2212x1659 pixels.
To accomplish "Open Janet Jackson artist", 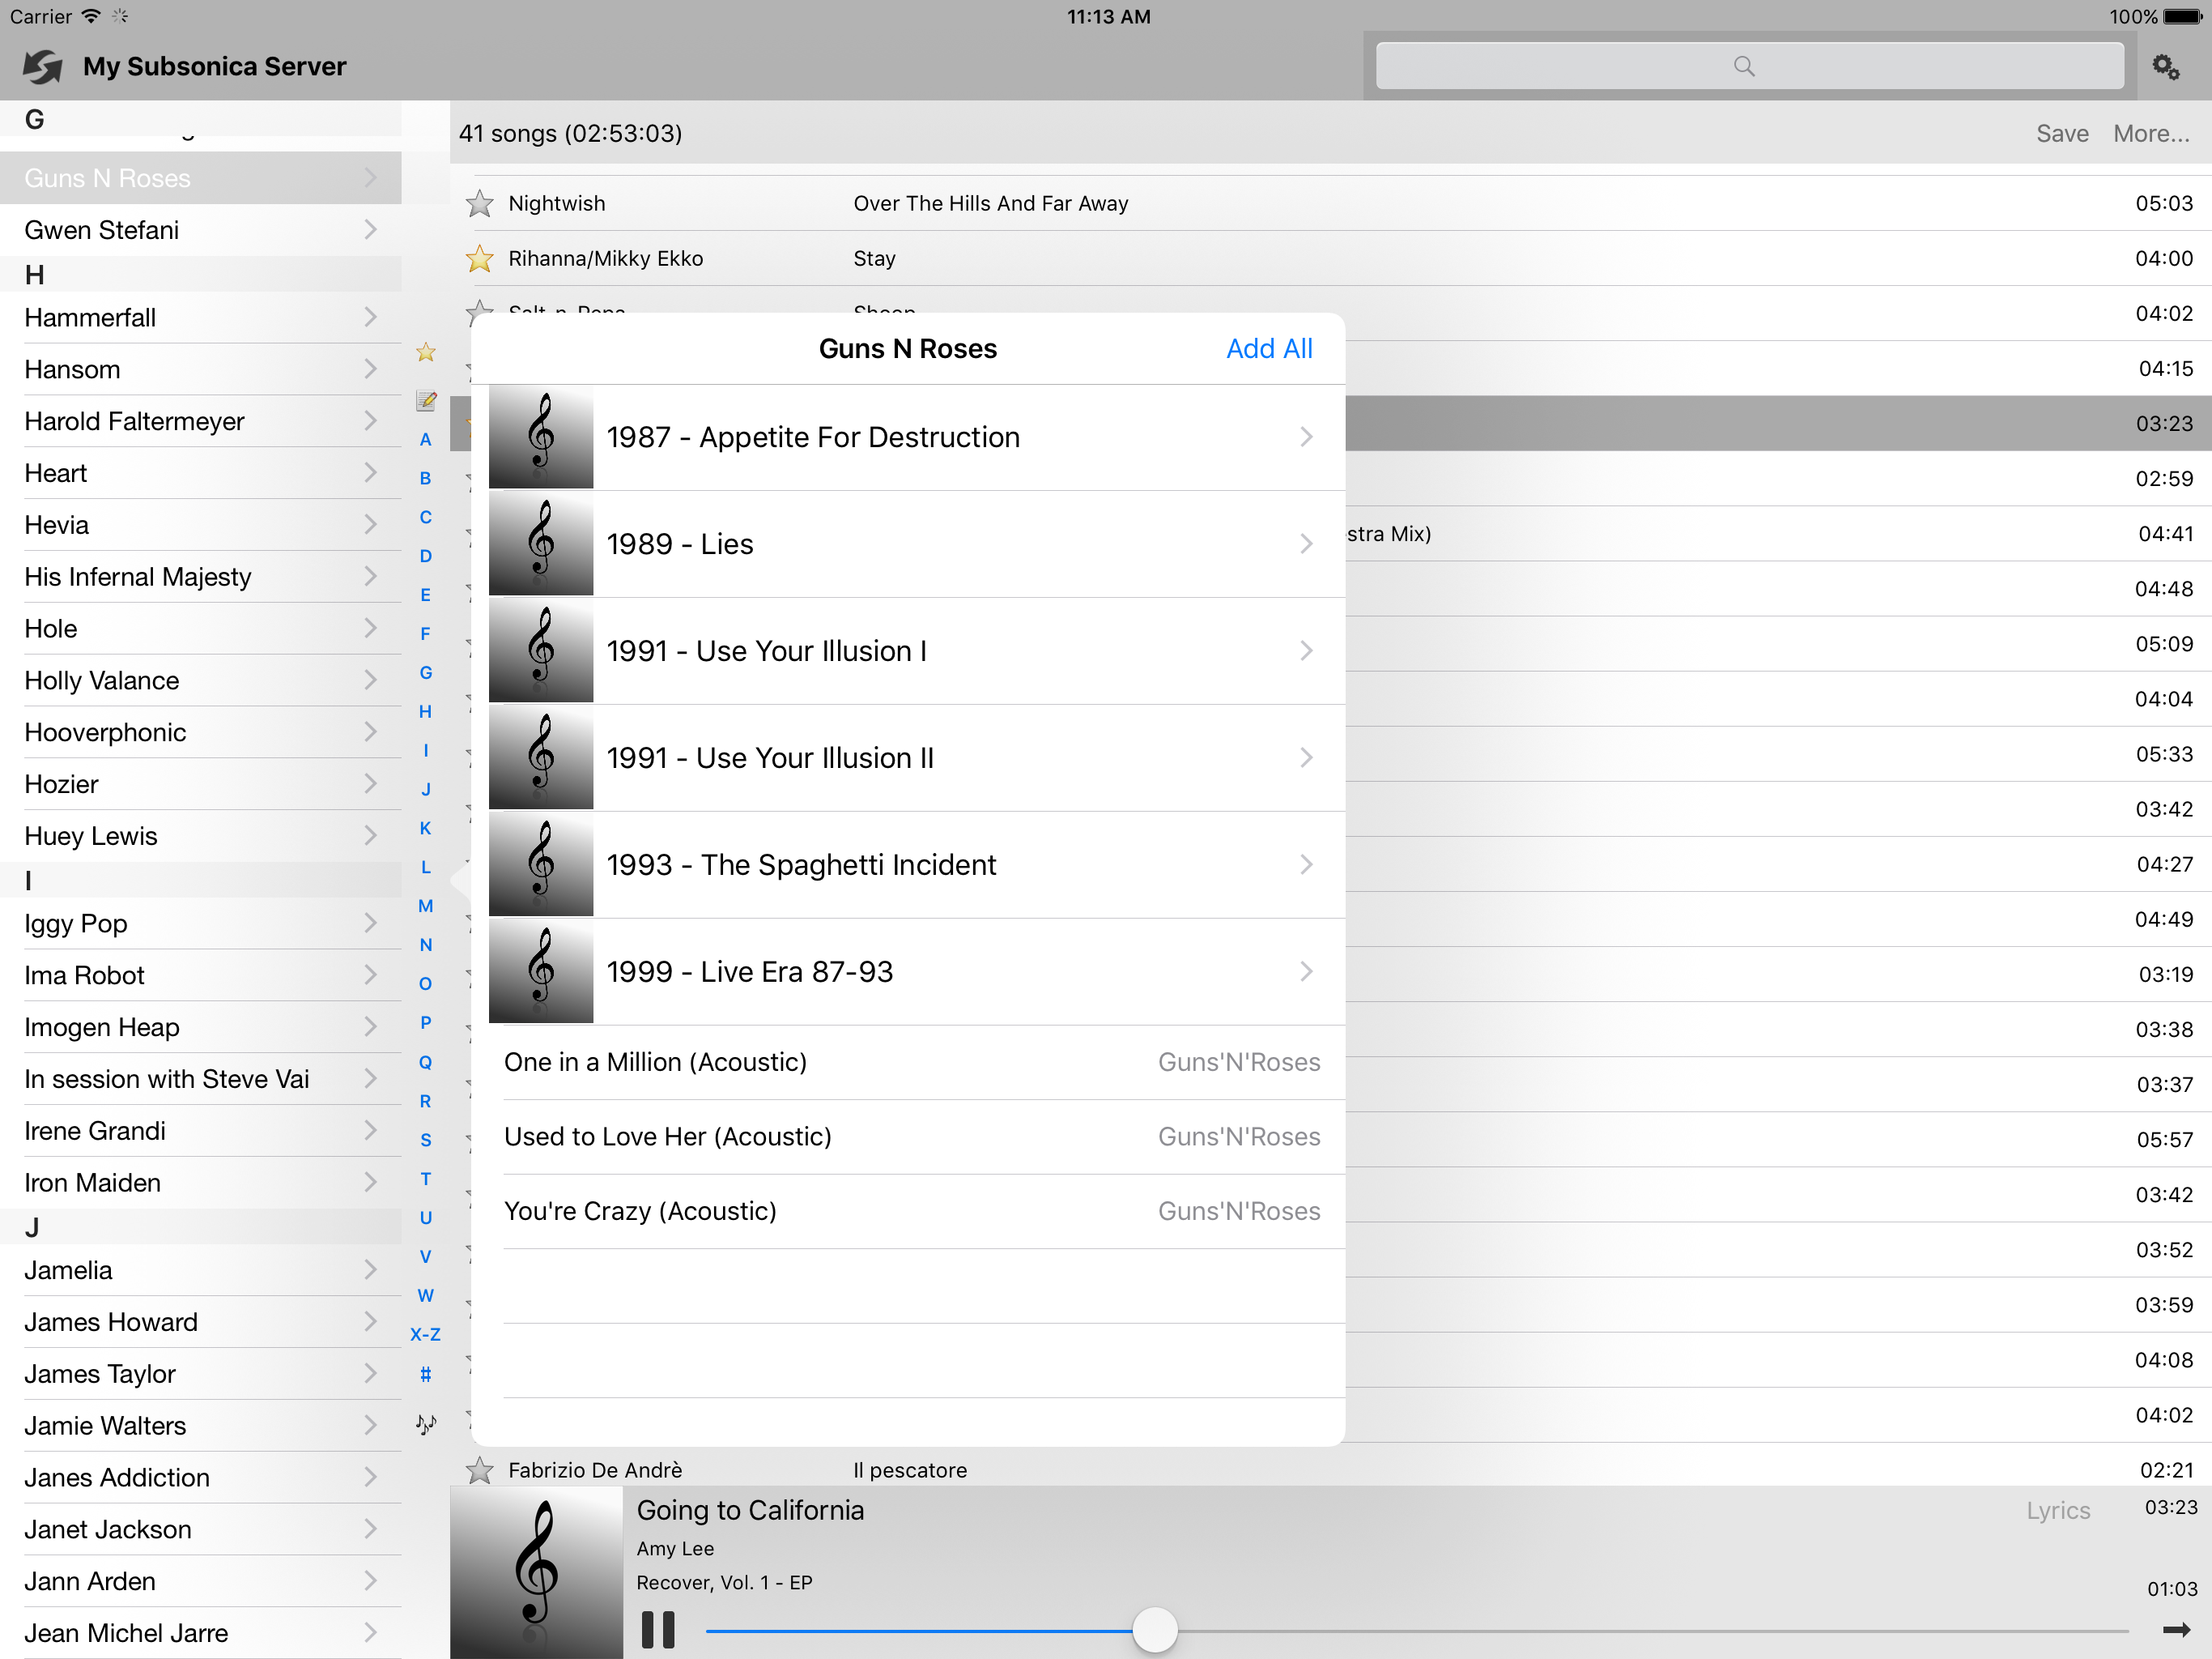I will [201, 1530].
